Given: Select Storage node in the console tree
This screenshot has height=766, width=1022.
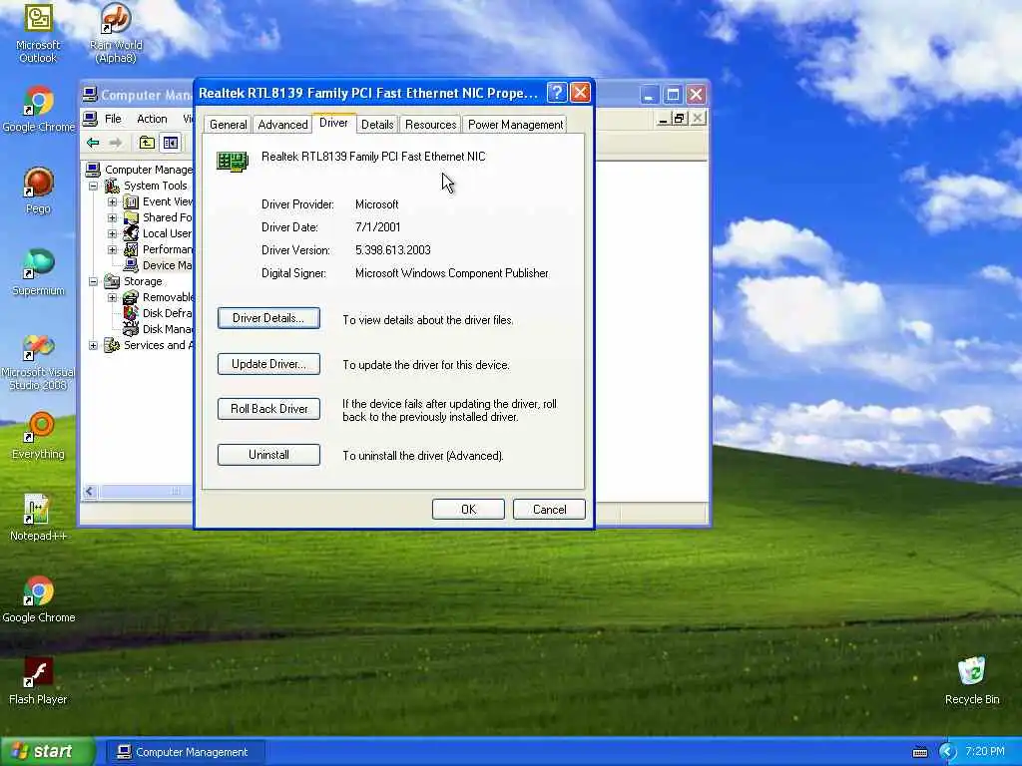Looking at the screenshot, I should pos(143,281).
